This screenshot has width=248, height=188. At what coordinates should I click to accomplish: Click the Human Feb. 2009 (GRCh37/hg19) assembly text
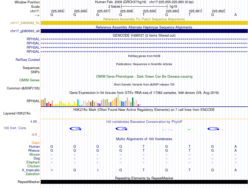point(120,2)
